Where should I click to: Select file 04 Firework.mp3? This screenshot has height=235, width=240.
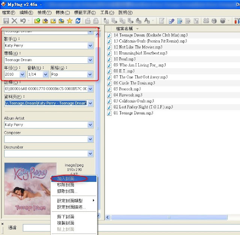(128, 95)
